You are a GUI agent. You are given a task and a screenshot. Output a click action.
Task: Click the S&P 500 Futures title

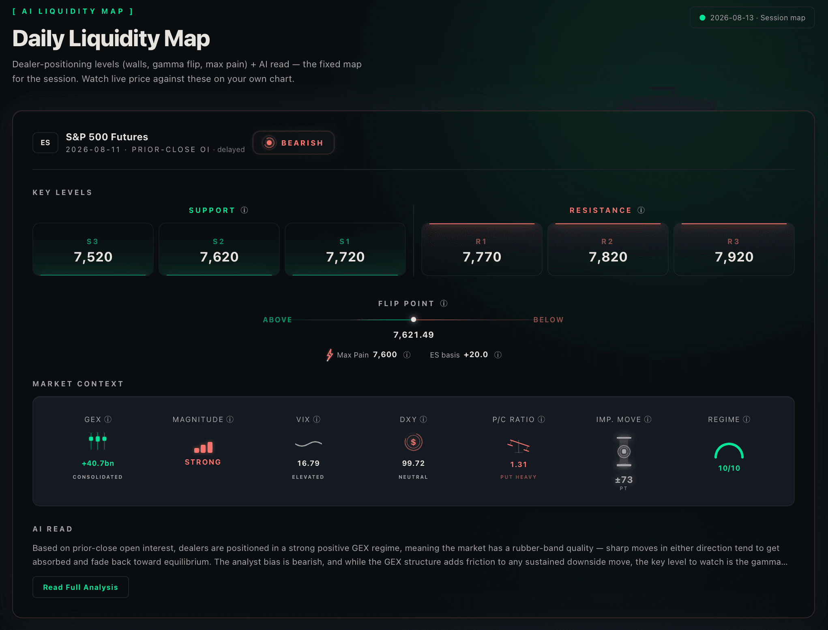pos(107,137)
